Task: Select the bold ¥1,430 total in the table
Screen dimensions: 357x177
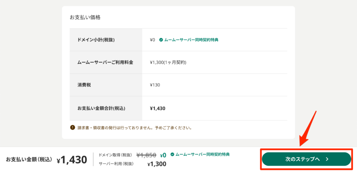Action: pyautogui.click(x=157, y=108)
